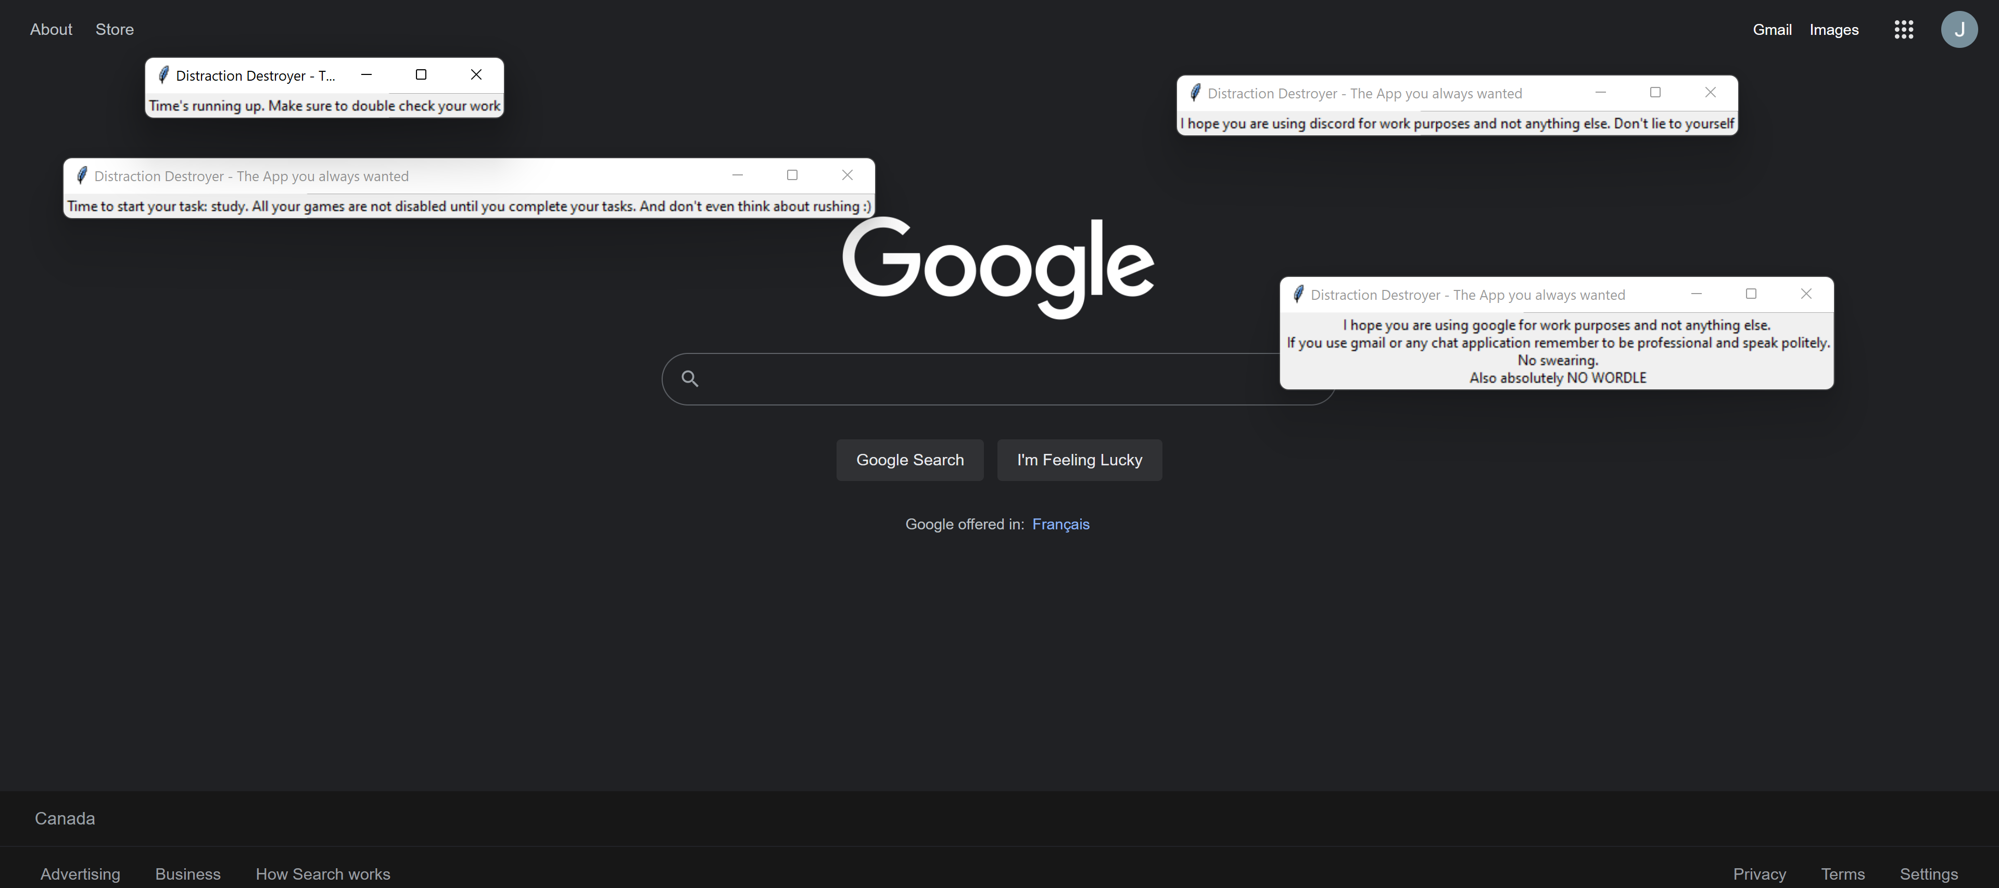This screenshot has width=1999, height=888.
Task: Maximize the study task popup window
Action: point(791,175)
